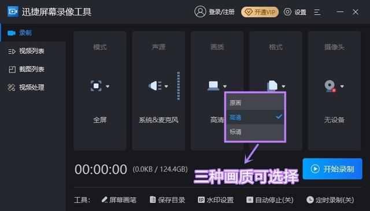370x211 pixels.
Task: Select 标清 quality option
Action: tap(255, 131)
